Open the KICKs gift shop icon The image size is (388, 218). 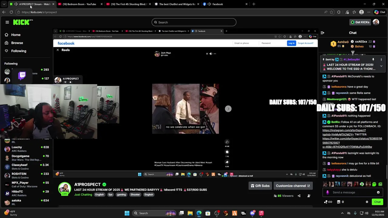pos(339,202)
